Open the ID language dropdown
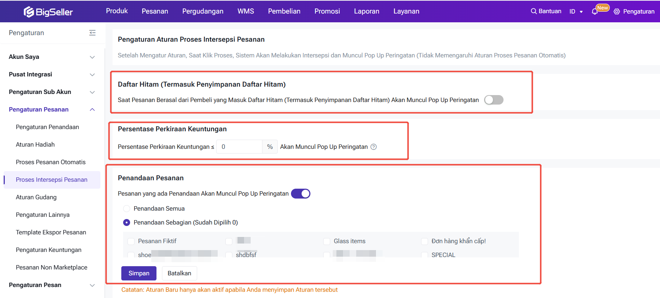The height and width of the screenshot is (298, 660). click(x=576, y=12)
